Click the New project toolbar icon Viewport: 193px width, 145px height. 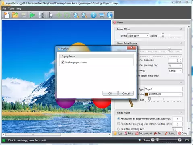(x=7, y=15)
